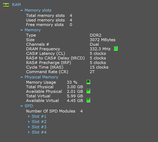Click the '2T' value
The image size is (158, 142).
point(92,72)
